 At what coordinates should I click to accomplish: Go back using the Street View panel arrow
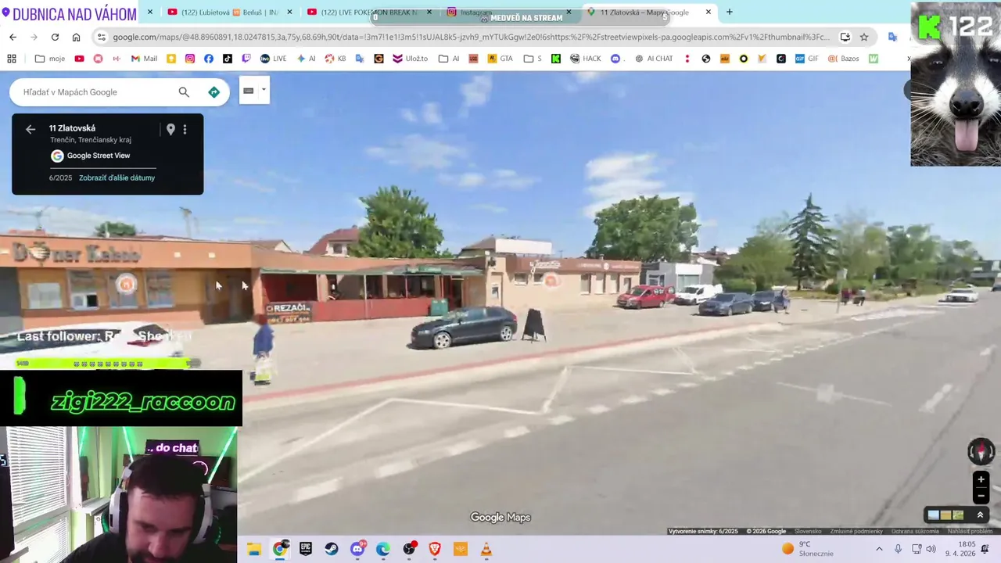pyautogui.click(x=30, y=130)
